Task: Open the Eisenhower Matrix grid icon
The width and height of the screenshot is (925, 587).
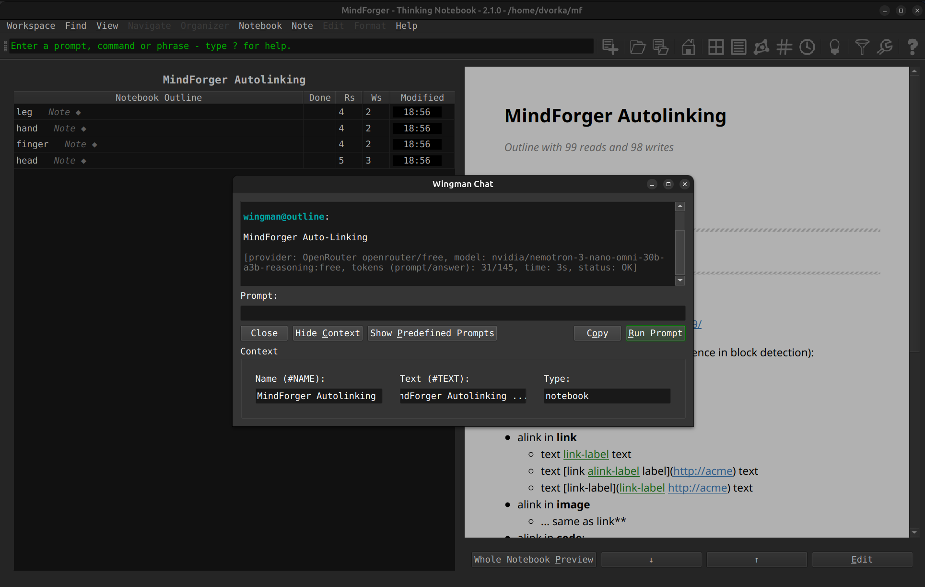Action: 715,47
